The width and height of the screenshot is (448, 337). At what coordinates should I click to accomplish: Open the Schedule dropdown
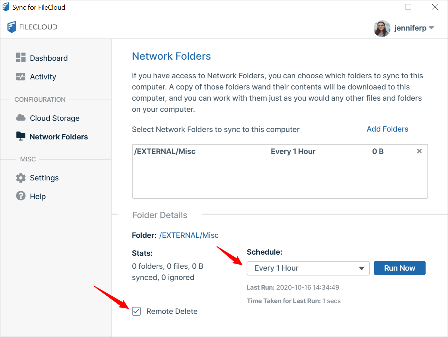(308, 268)
